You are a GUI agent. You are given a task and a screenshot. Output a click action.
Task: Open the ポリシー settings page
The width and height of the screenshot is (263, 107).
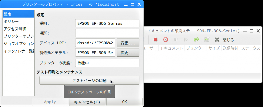coord(18,22)
